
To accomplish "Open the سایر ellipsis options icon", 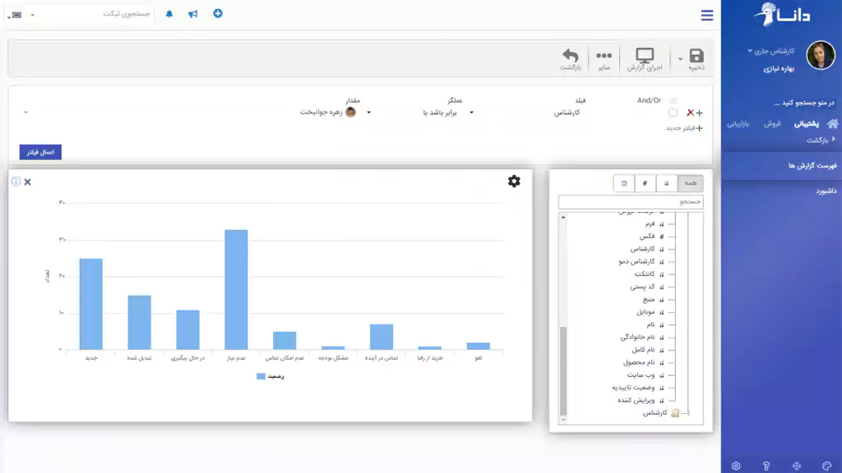I will [603, 54].
